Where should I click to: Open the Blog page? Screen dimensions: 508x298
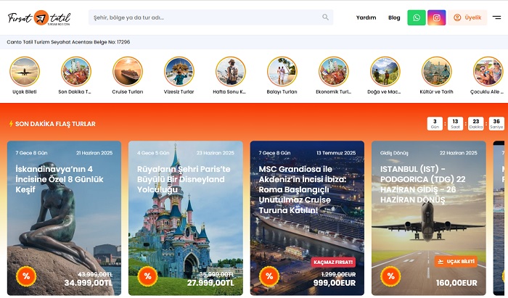394,17
